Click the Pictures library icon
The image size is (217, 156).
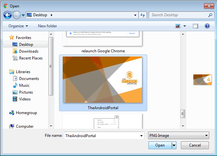[x=15, y=92]
